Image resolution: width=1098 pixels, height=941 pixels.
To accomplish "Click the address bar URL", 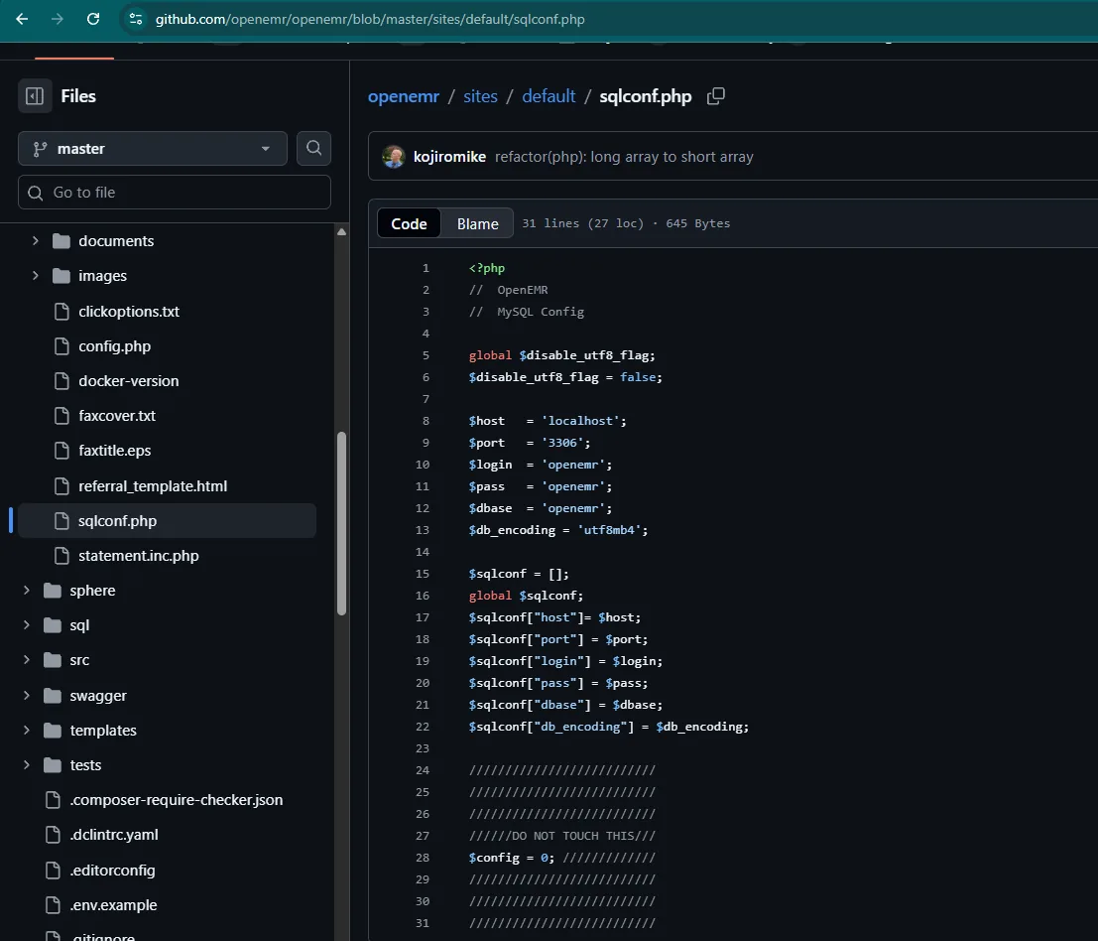I will [x=370, y=19].
